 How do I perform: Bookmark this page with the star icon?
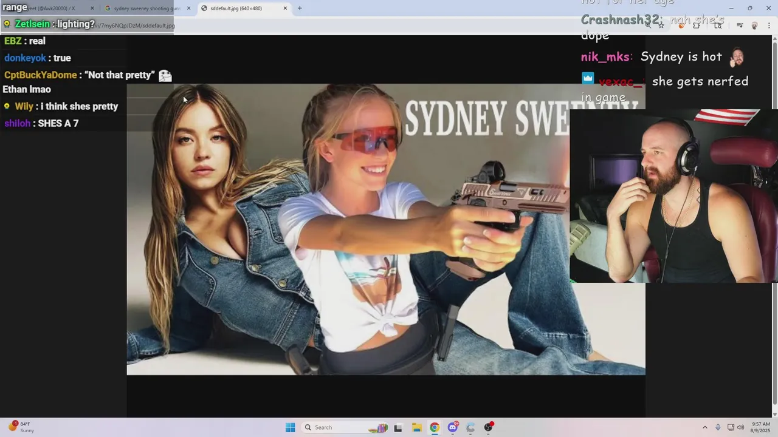(661, 25)
